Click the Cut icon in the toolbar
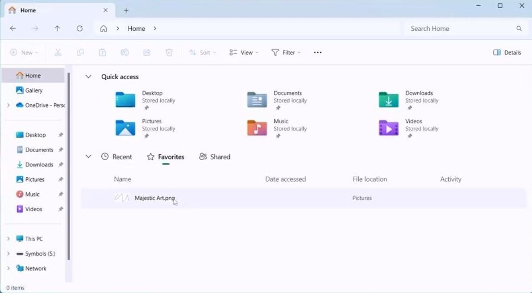This screenshot has height=293, width=532. tap(58, 52)
